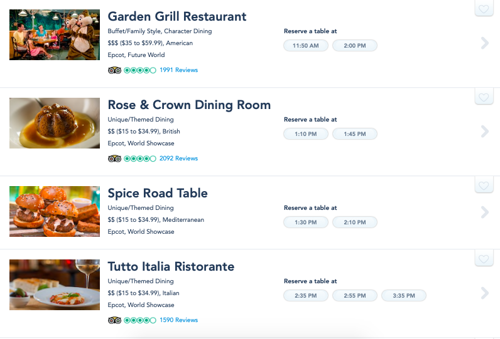Choose 2:10 PM at Spice Road Table
The width and height of the screenshot is (500, 339).
click(x=355, y=222)
